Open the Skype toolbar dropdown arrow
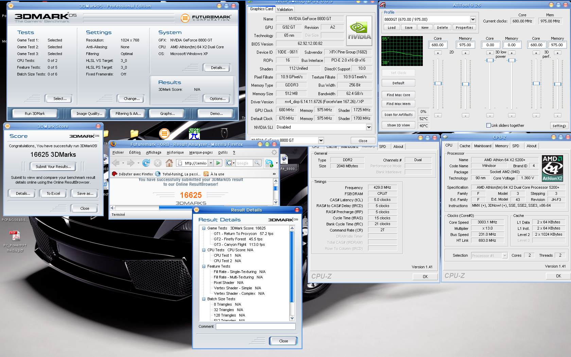The height and width of the screenshot is (357, 571). coord(277,163)
